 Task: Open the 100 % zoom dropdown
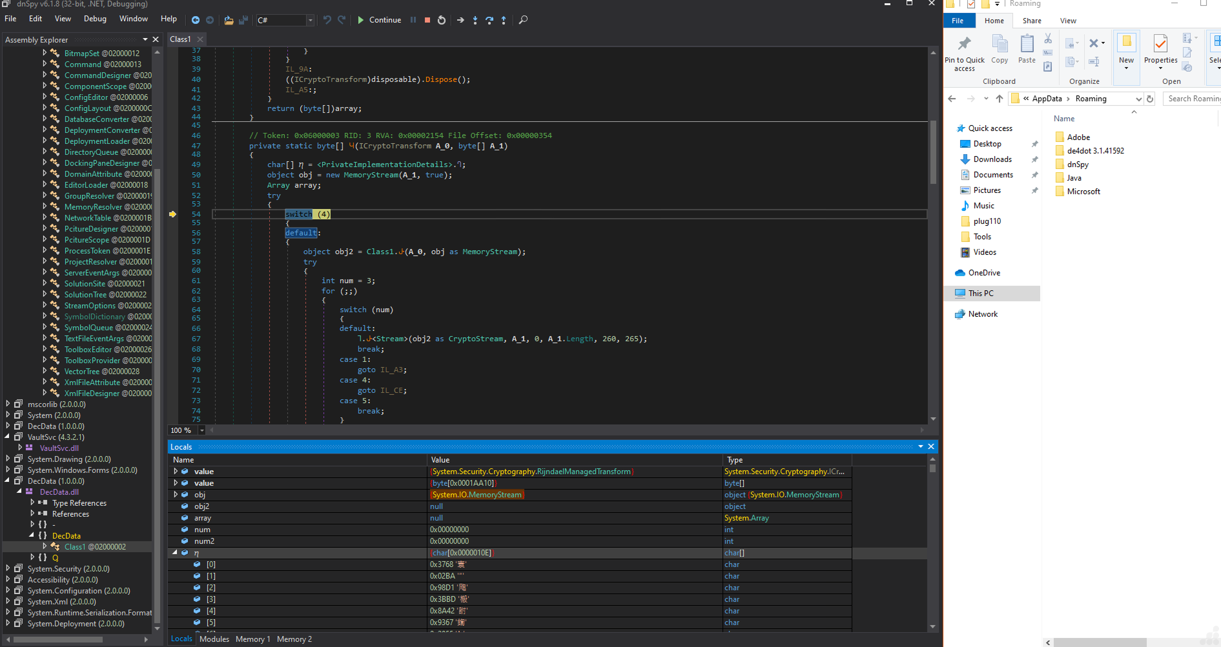pos(201,430)
